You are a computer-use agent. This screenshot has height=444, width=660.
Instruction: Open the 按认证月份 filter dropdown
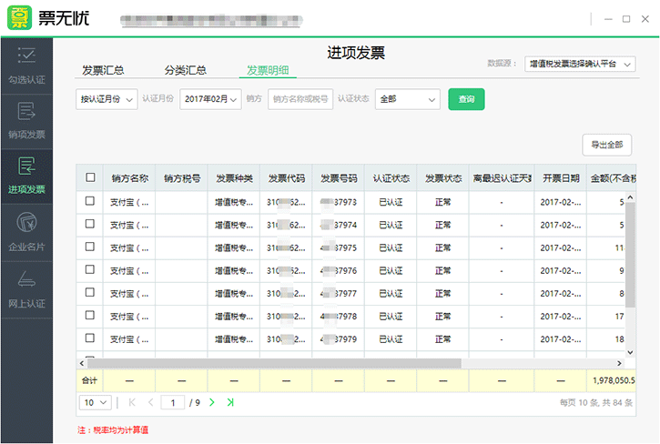pos(107,99)
